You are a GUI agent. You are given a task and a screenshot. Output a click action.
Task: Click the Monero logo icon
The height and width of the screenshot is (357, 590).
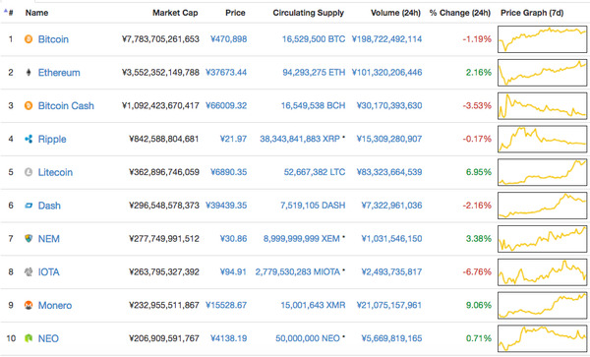(29, 305)
